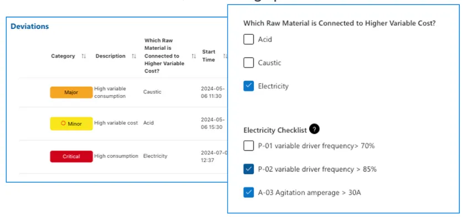This screenshot has height=217, width=462.
Task: Click the Minor category badge
Action: 71,123
